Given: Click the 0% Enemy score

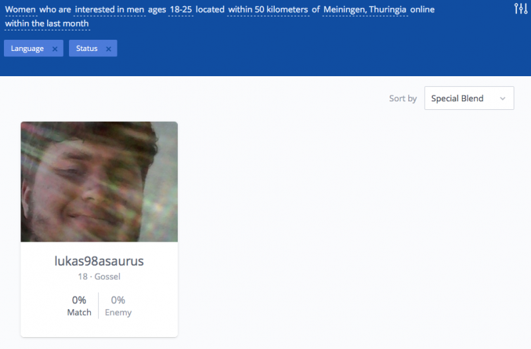Looking at the screenshot, I should [x=118, y=300].
